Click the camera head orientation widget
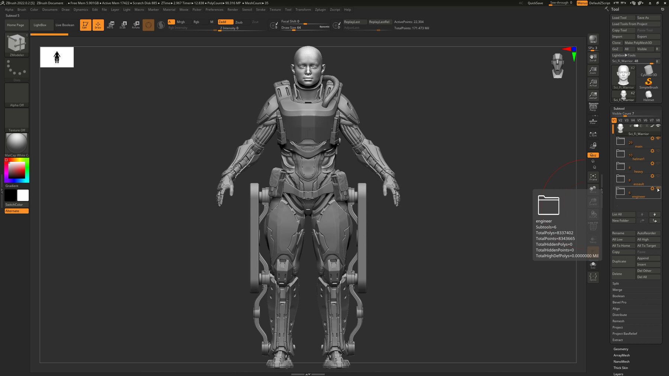The image size is (669, 376). [x=557, y=66]
